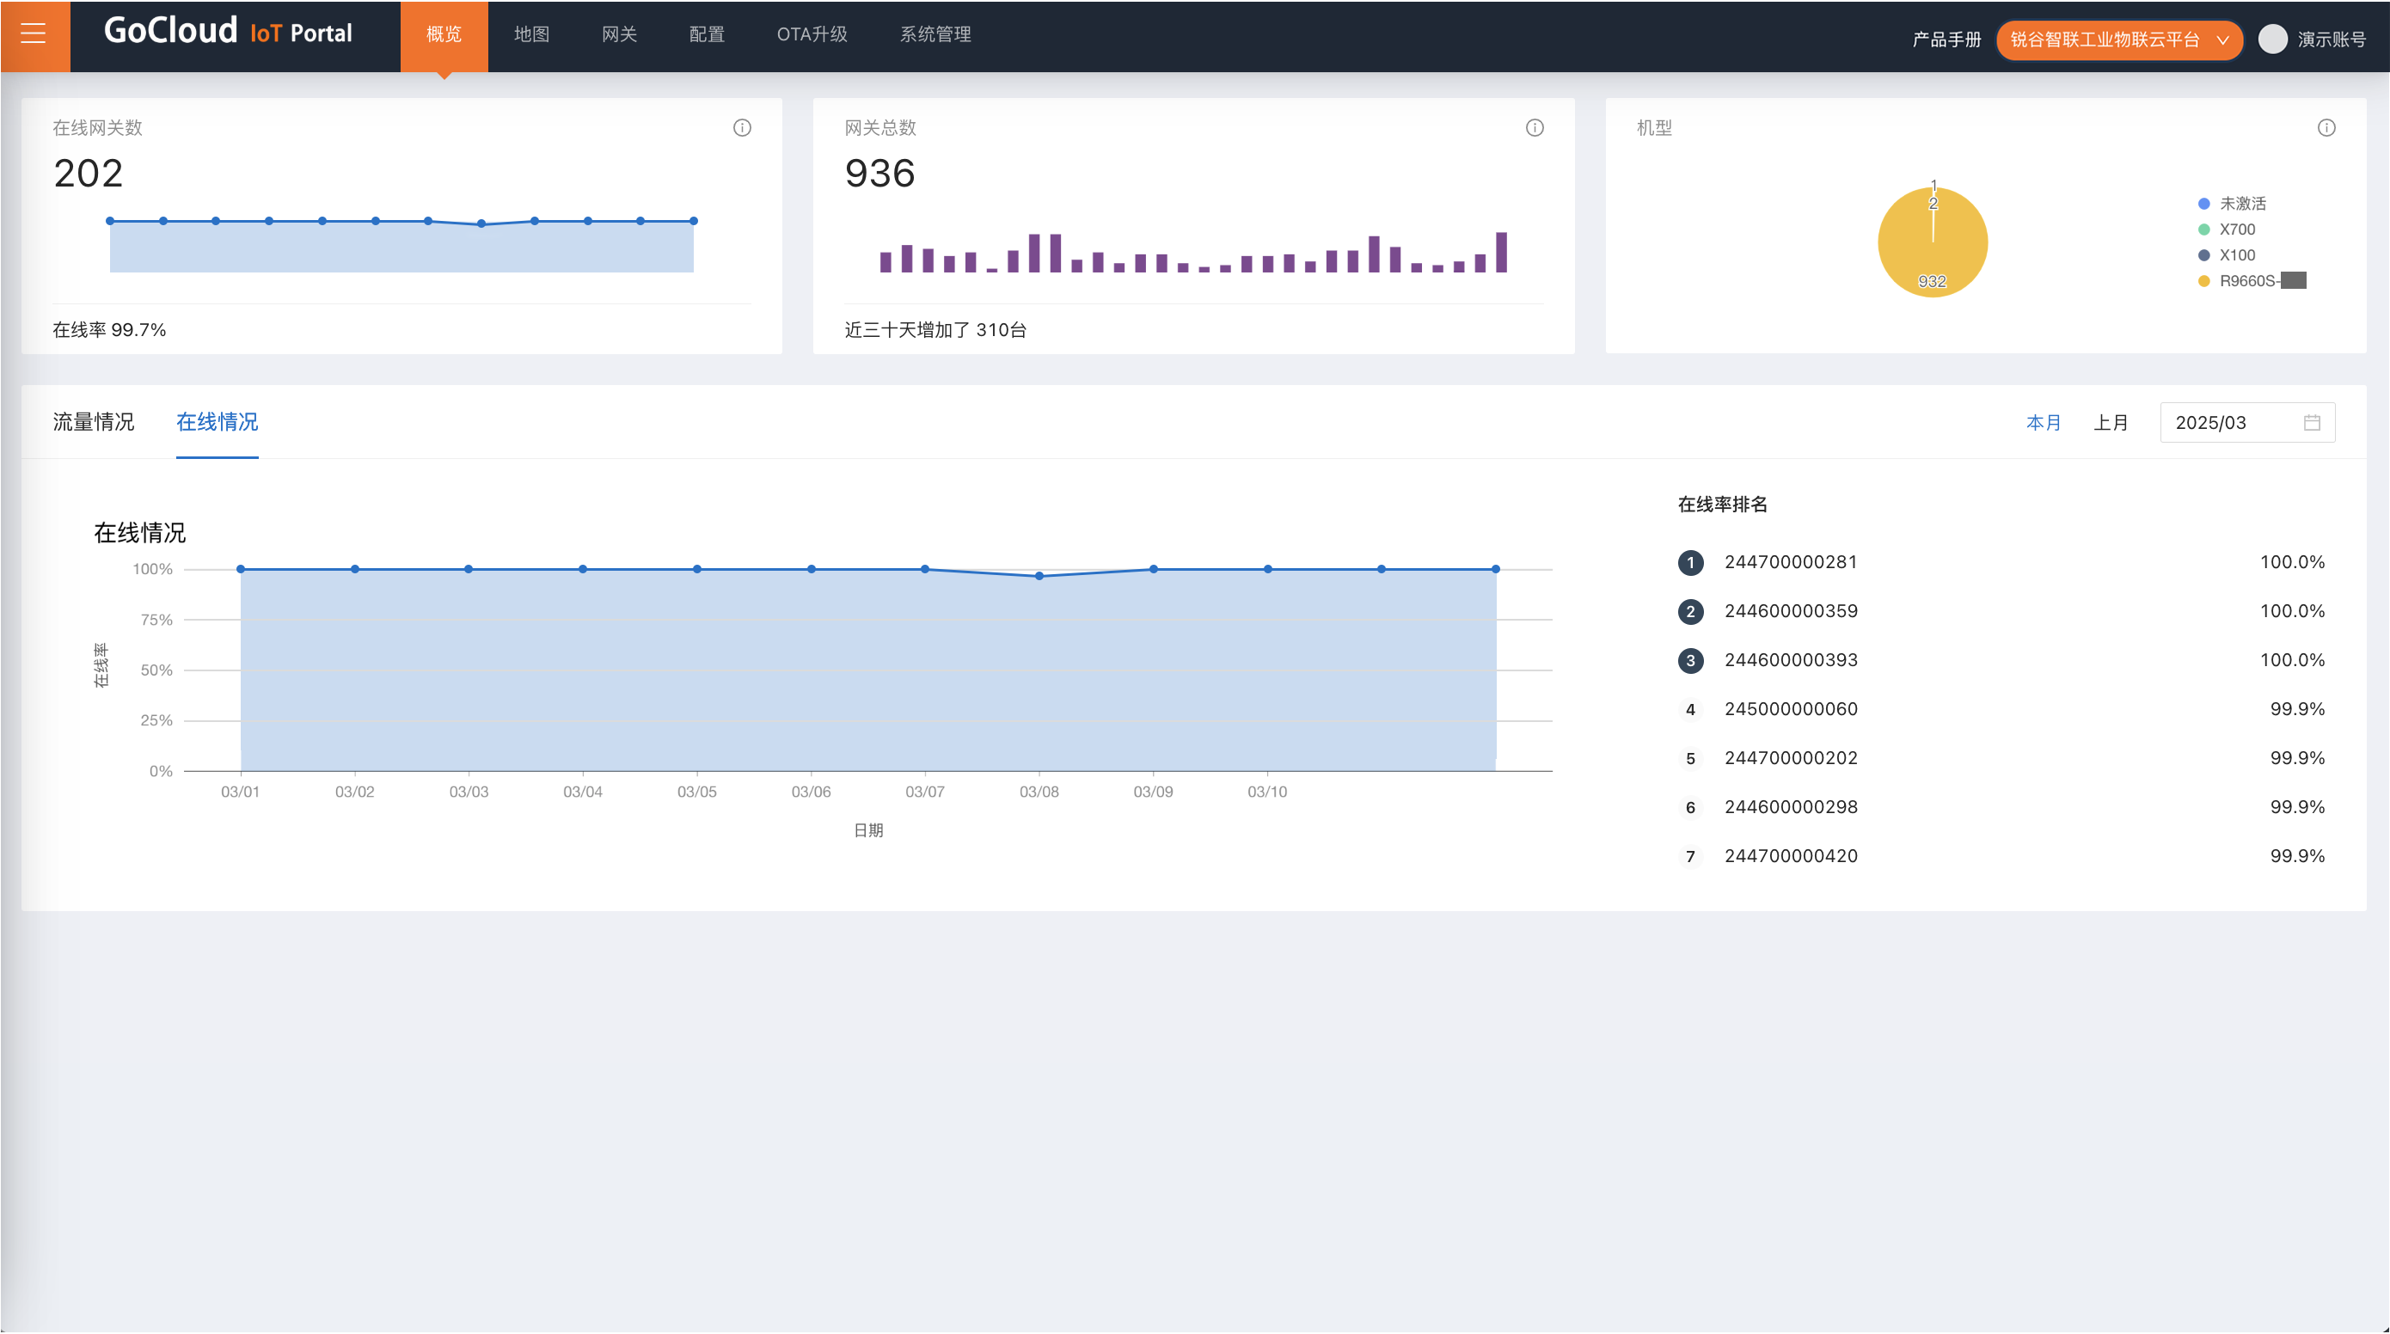Open calendar icon in date field
The image size is (2390, 1334).
click(x=2311, y=423)
